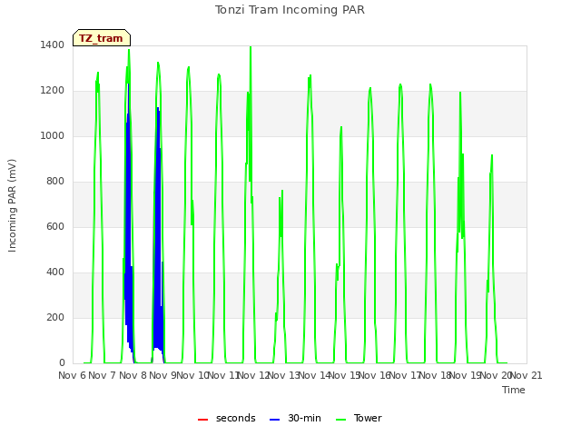
Task: Click the Nov 10 x-axis label
Action: coord(192,375)
